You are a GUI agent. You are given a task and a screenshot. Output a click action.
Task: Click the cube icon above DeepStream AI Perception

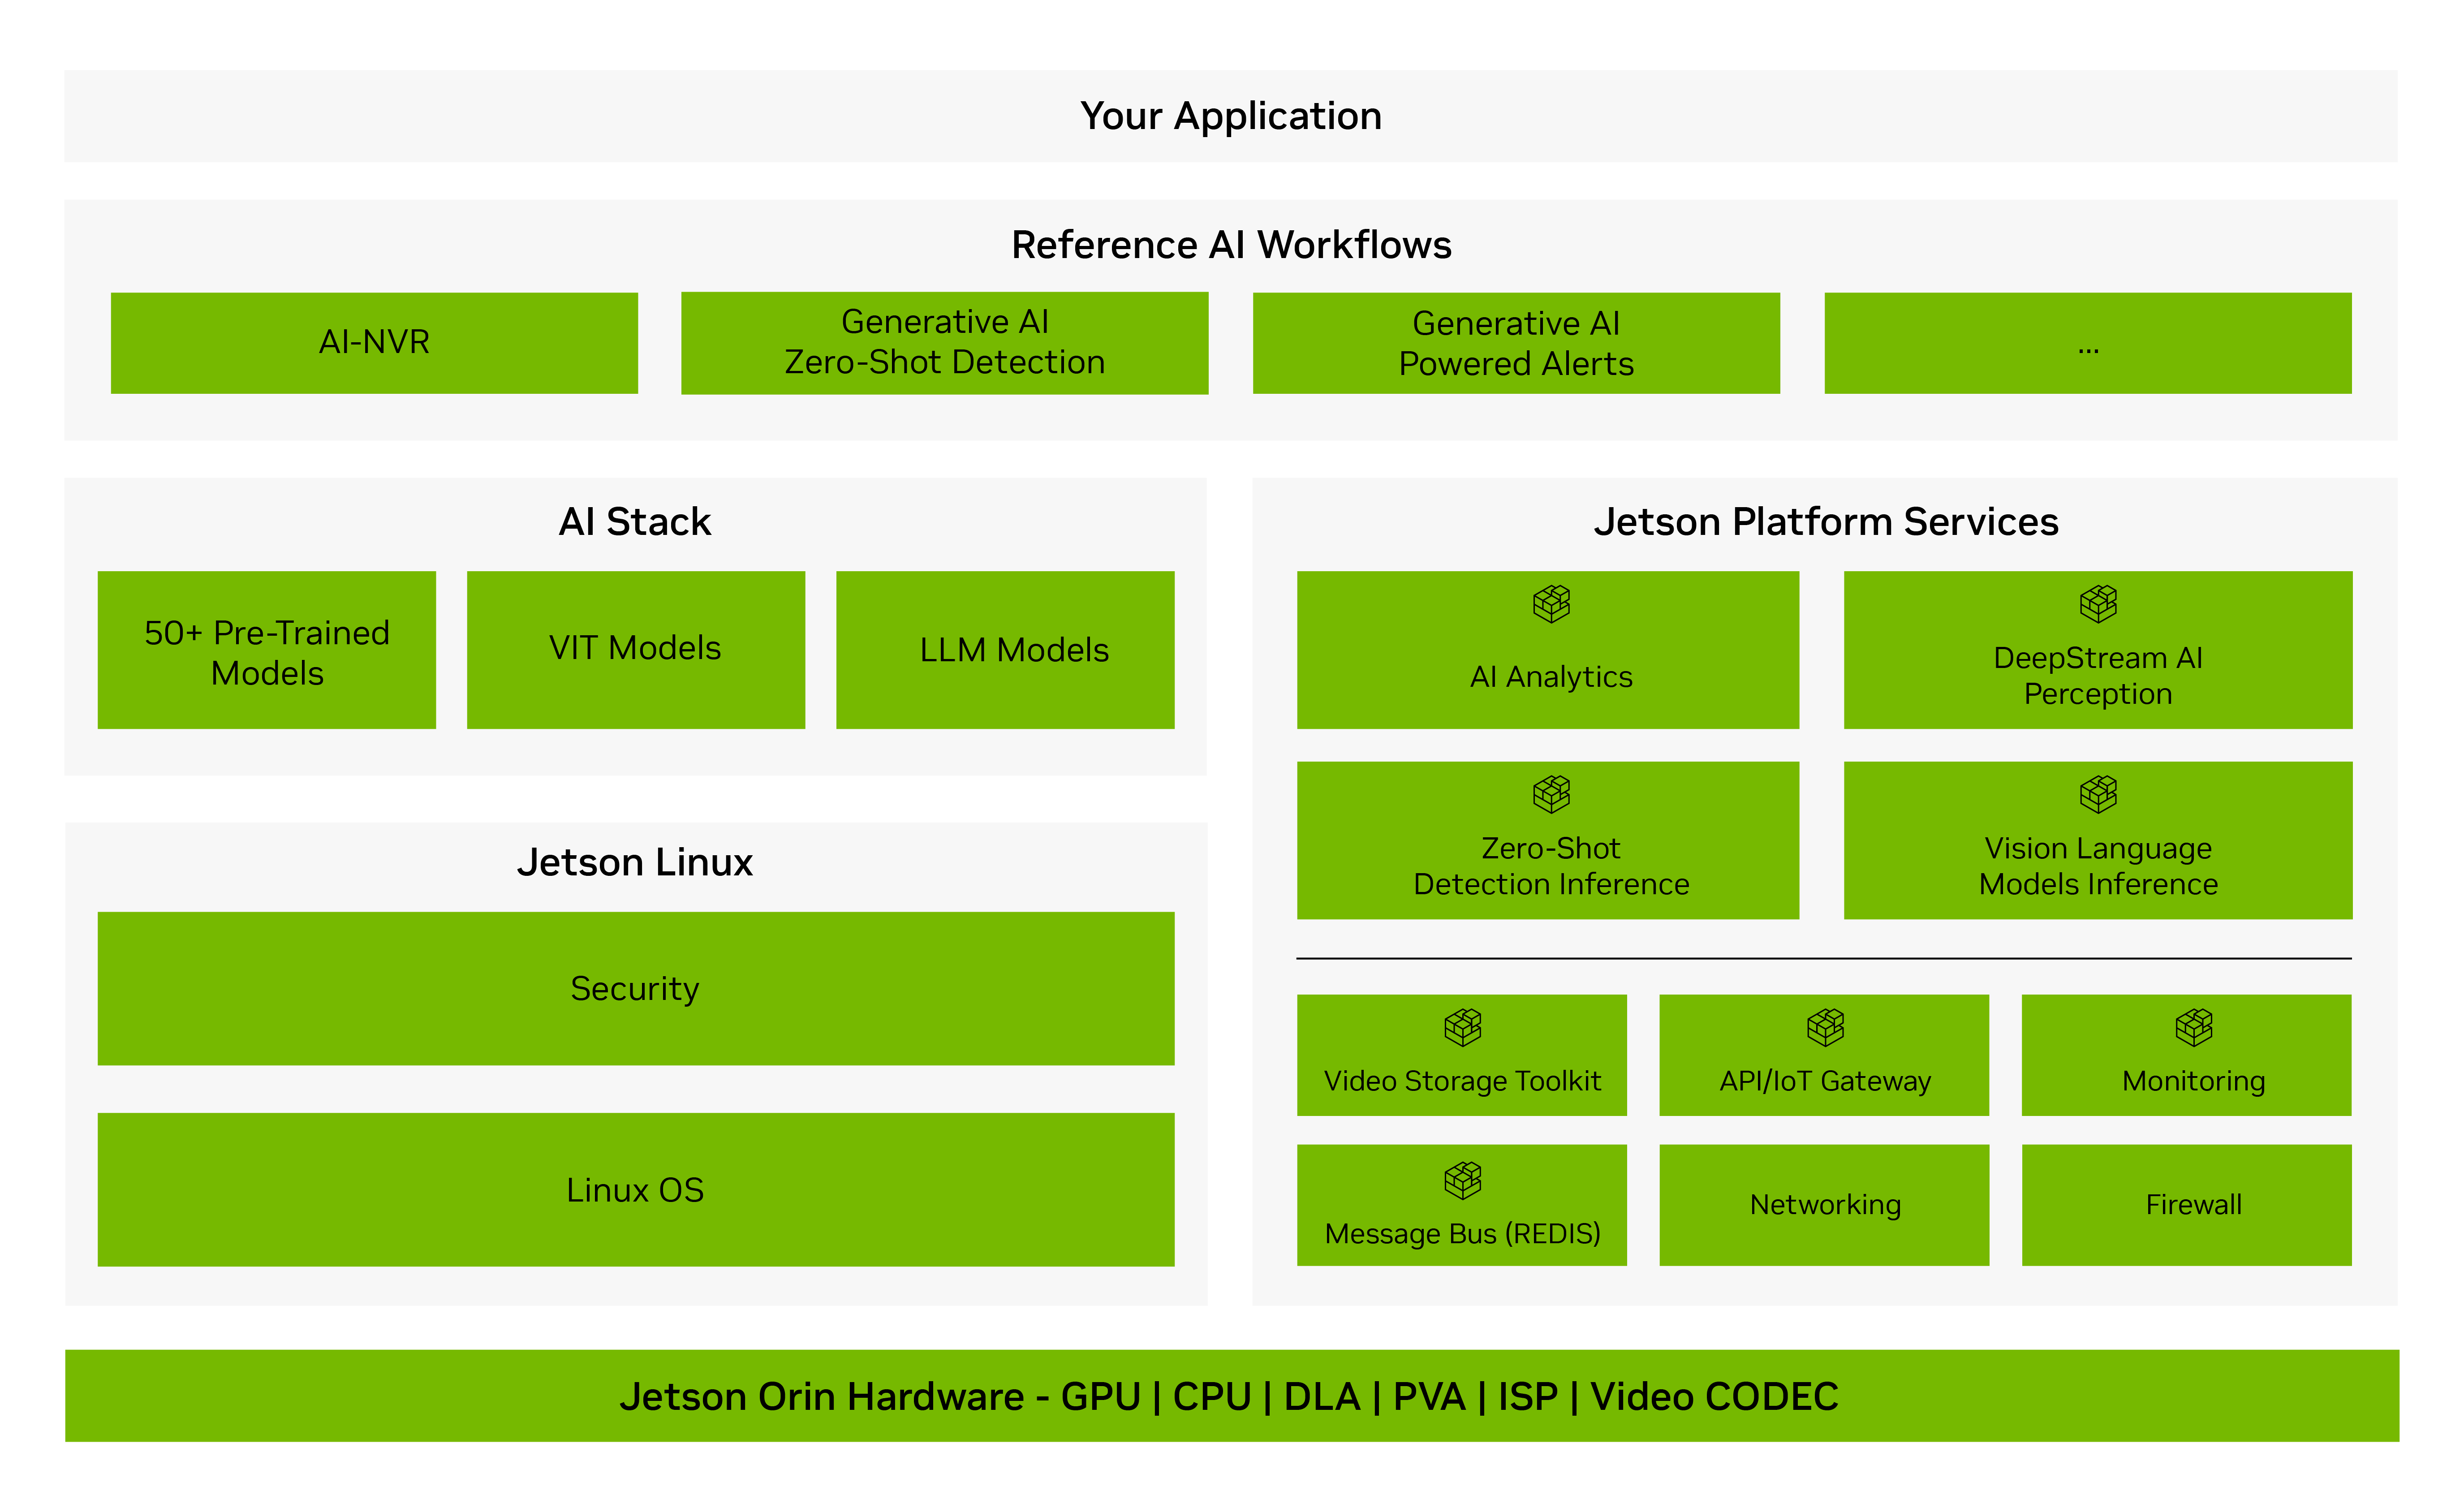tap(2098, 604)
